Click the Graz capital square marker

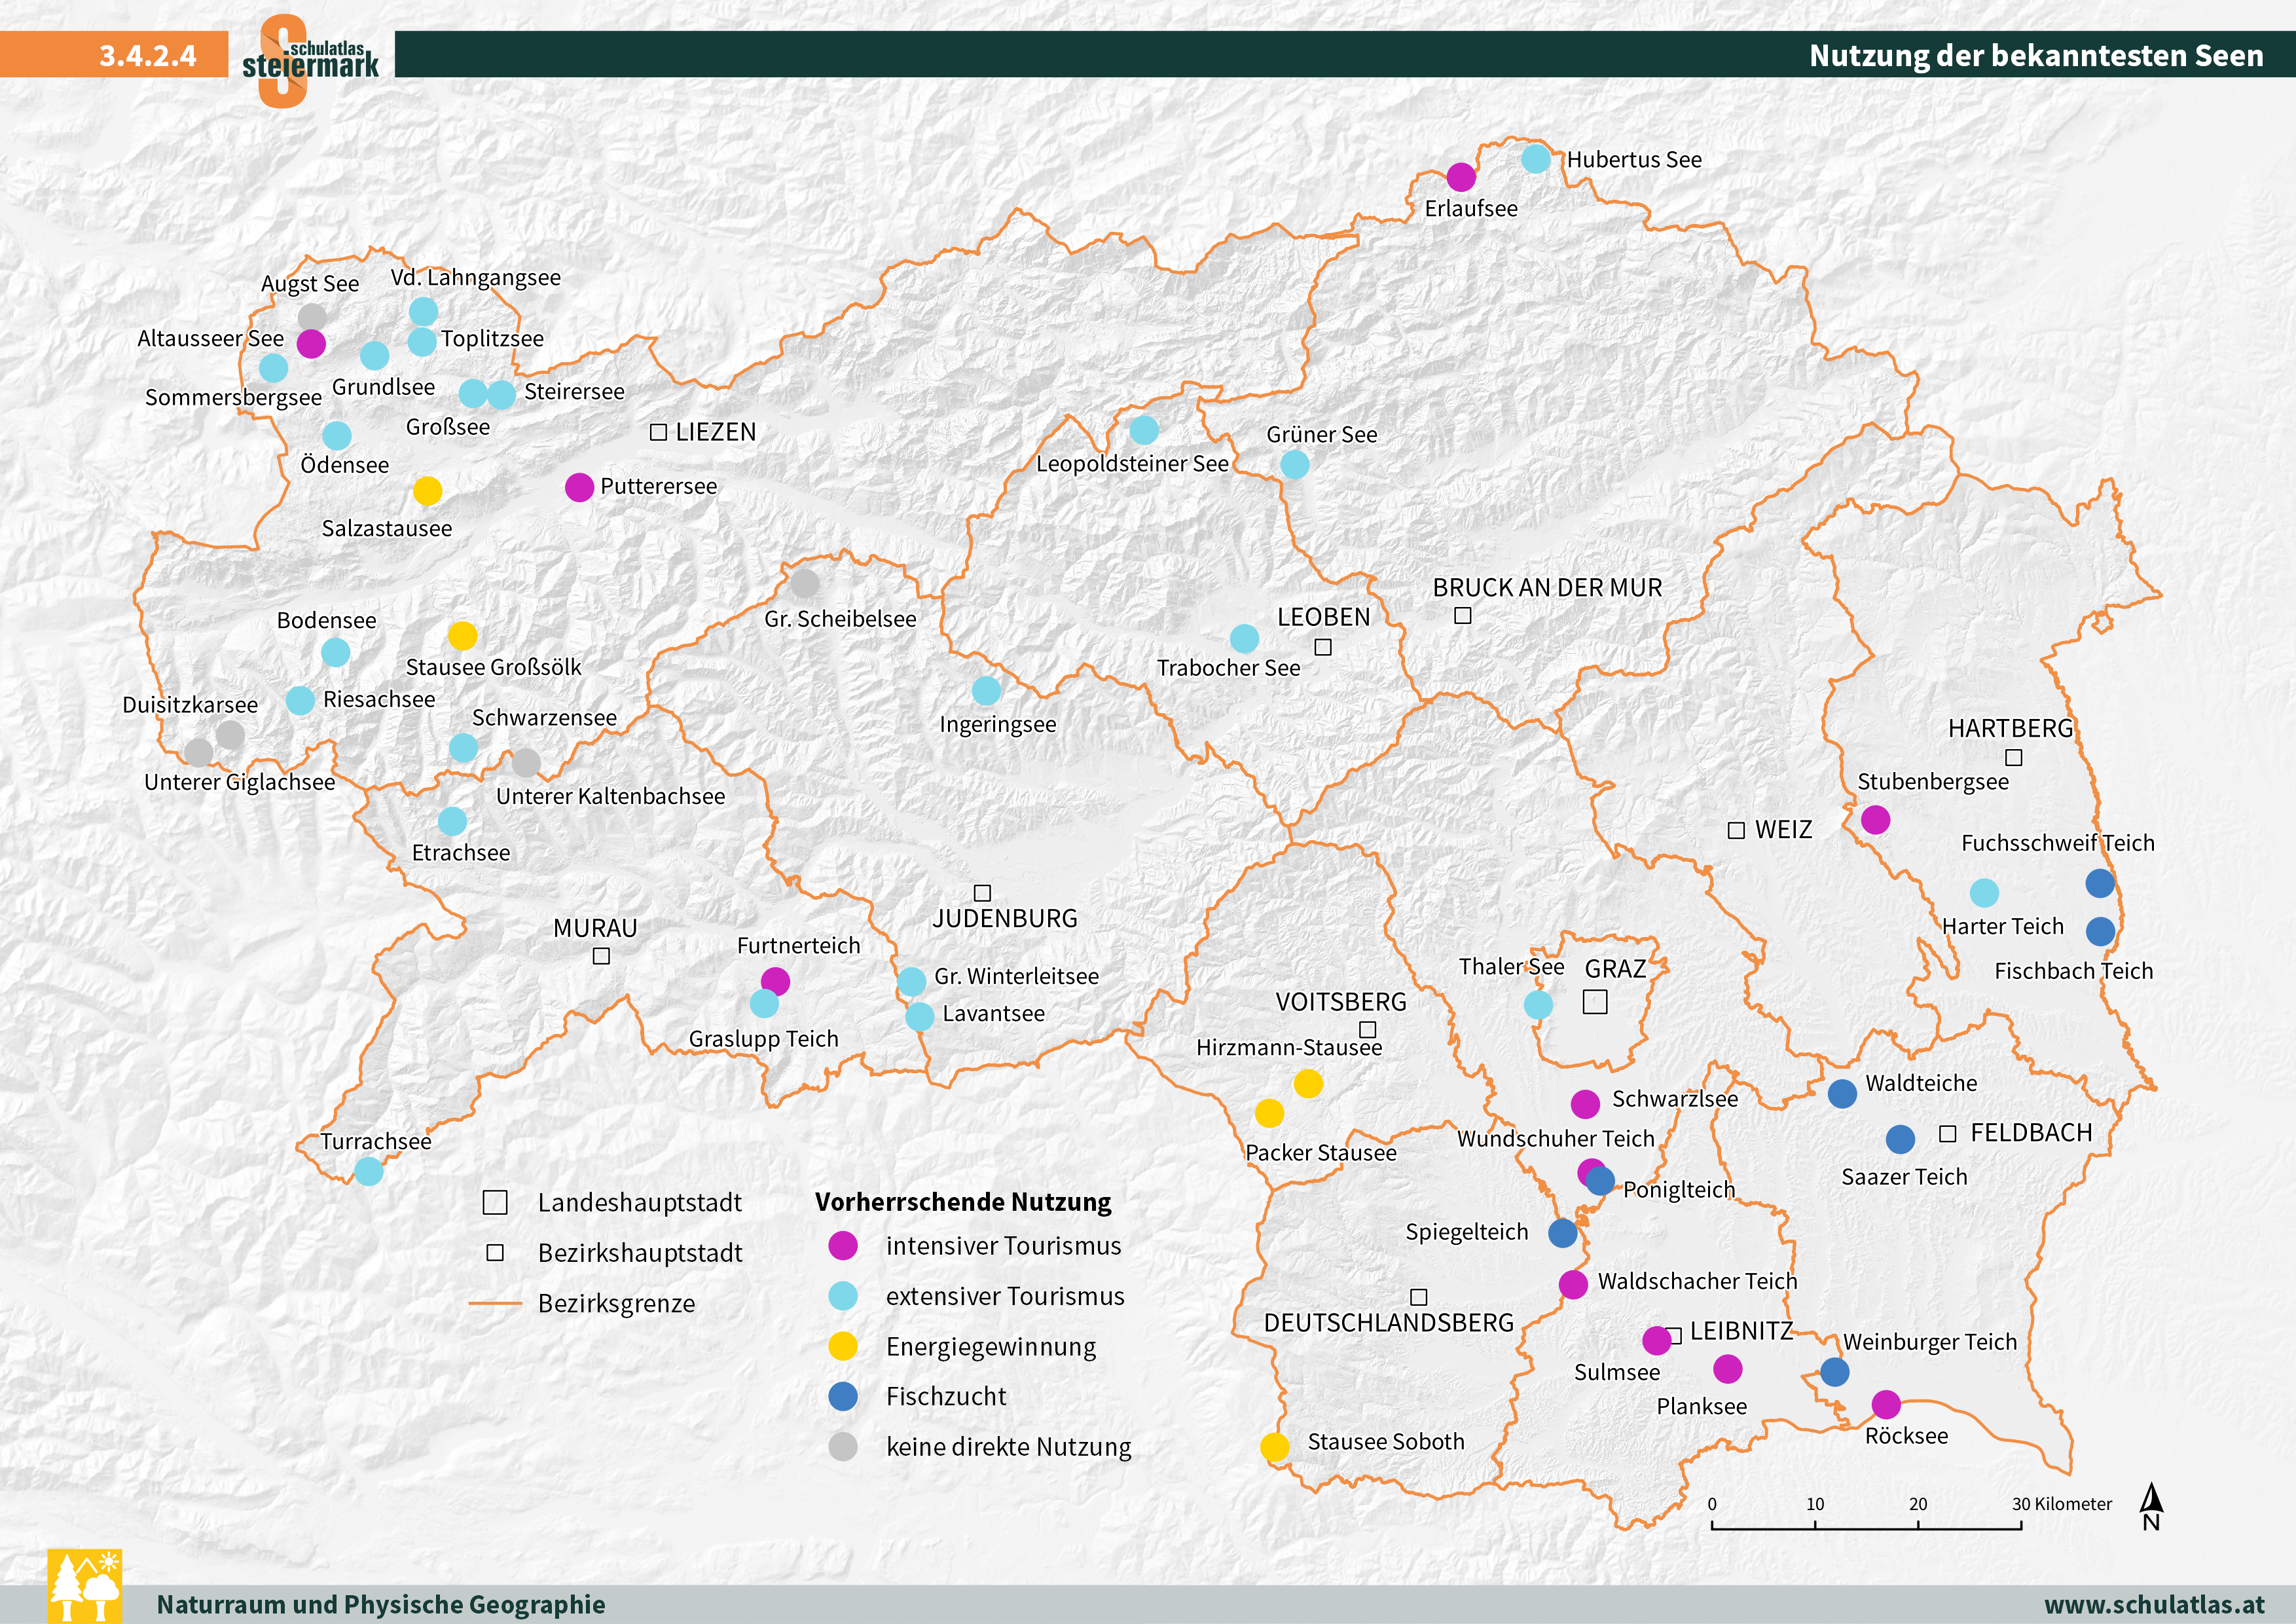pos(1595,1001)
